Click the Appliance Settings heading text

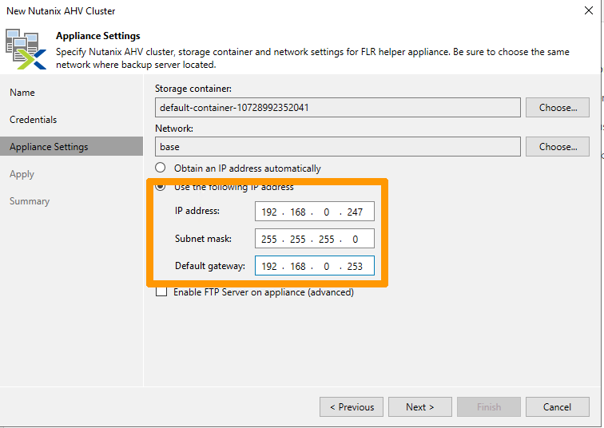tap(98, 36)
